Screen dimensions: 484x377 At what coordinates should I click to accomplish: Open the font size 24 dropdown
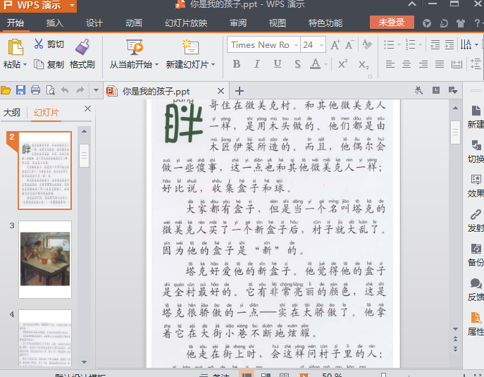(322, 44)
